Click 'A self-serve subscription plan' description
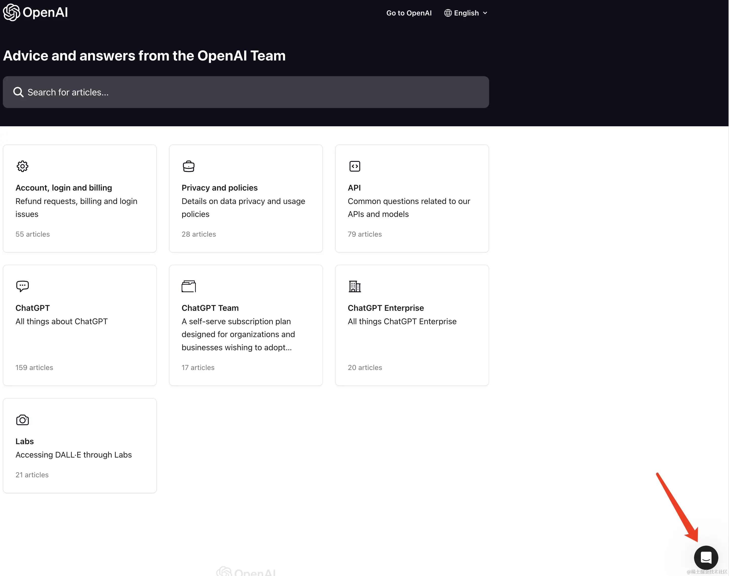The image size is (729, 576). pos(238,335)
